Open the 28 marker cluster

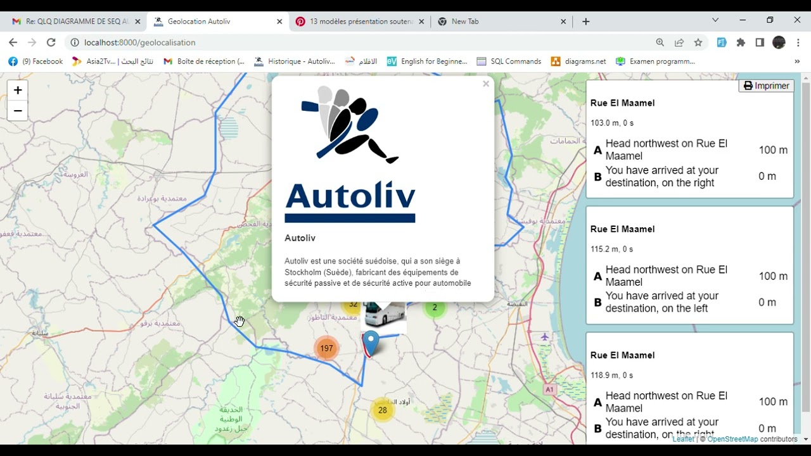coord(382,410)
